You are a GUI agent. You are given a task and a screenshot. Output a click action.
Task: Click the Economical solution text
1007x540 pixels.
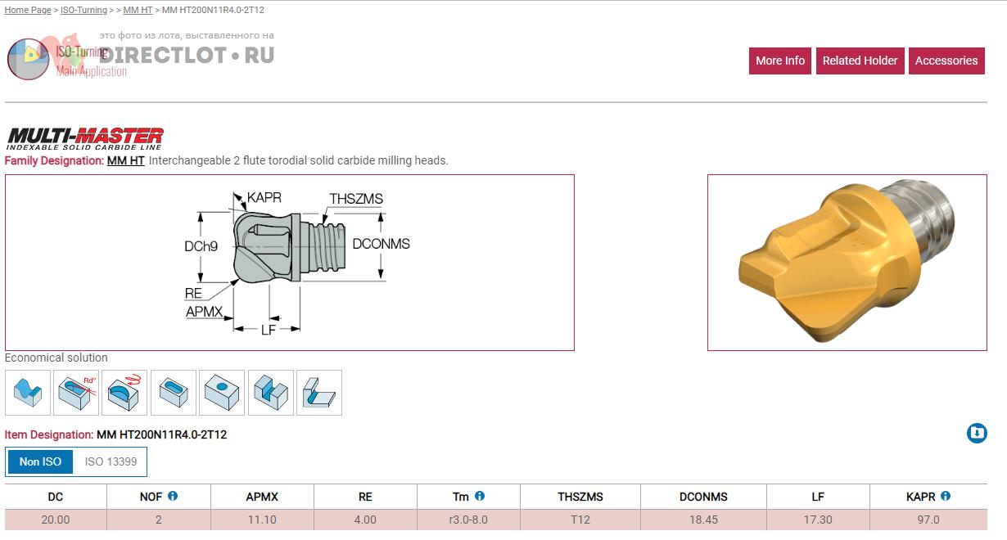click(x=56, y=358)
